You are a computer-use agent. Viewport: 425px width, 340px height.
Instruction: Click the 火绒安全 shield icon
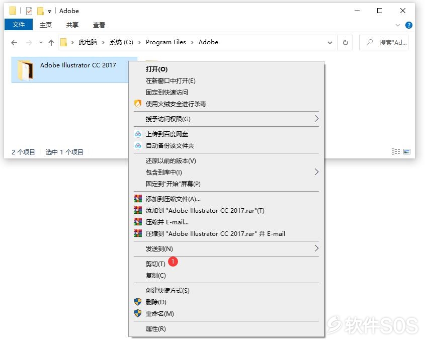tap(138, 104)
